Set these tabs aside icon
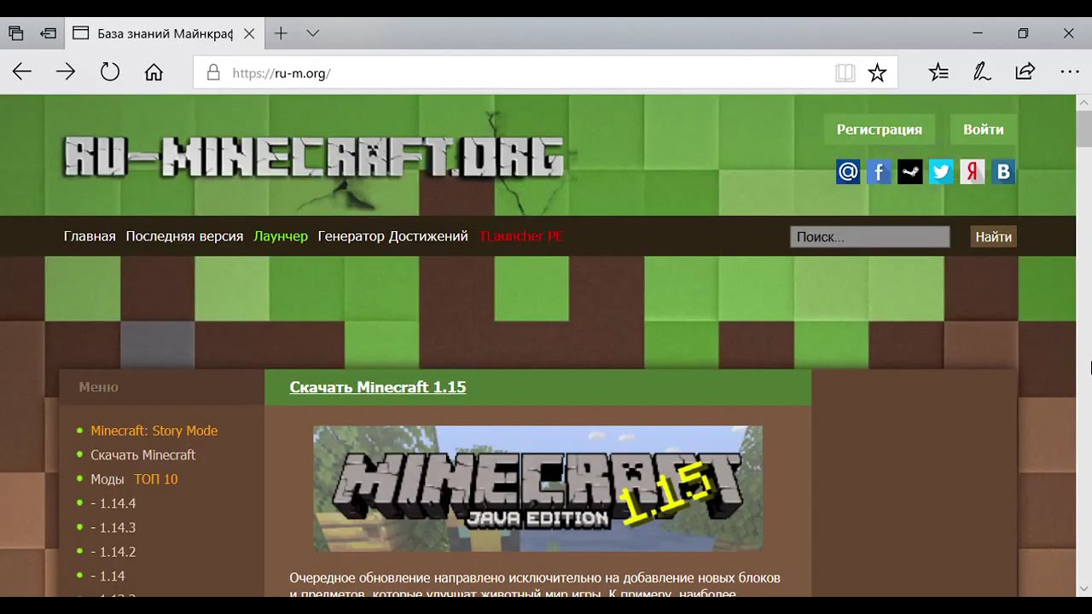Image resolution: width=1092 pixels, height=614 pixels. coord(49,33)
